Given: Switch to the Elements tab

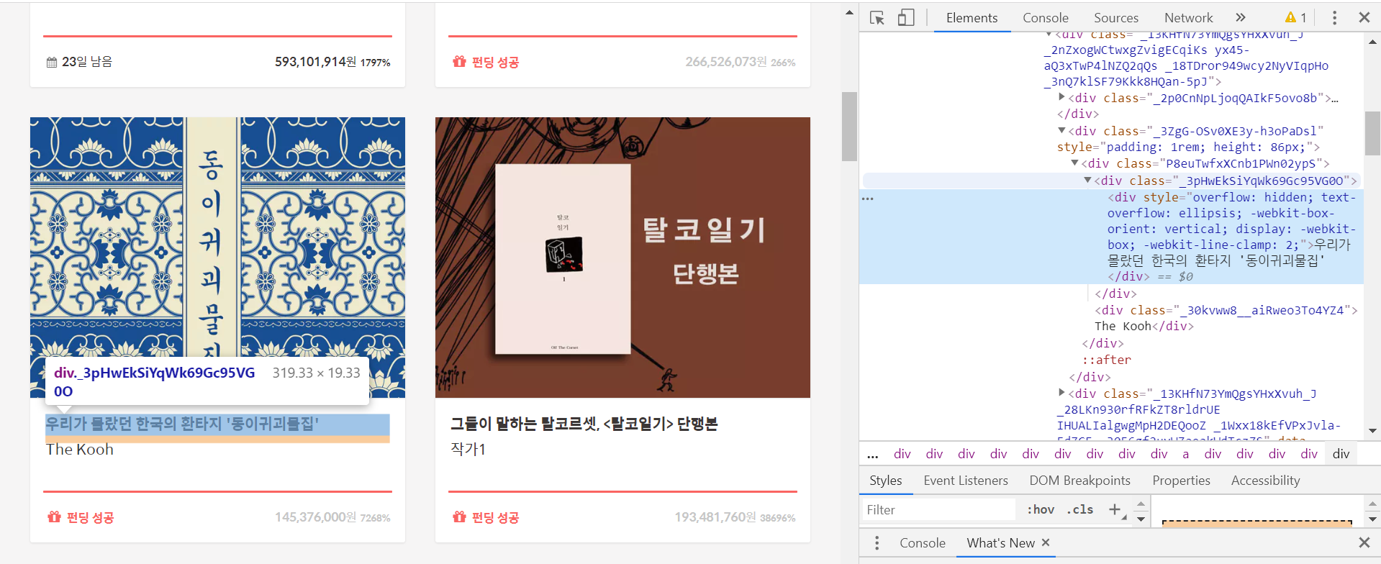Looking at the screenshot, I should tap(972, 18).
